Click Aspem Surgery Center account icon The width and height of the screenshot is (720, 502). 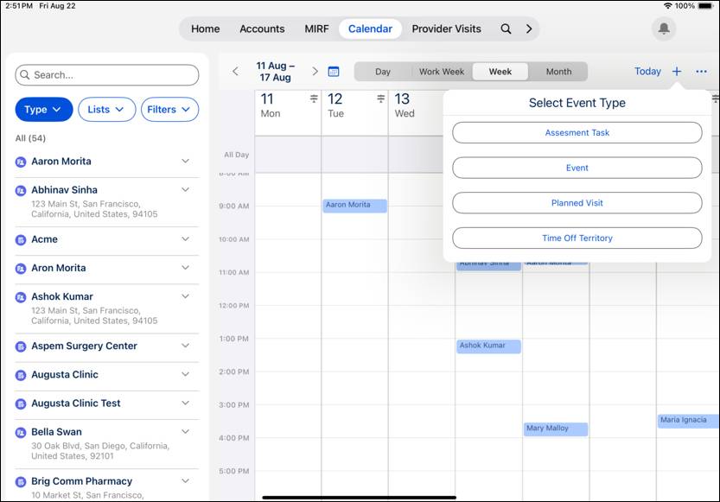tap(21, 346)
